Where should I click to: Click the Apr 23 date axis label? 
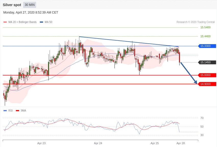41,143
